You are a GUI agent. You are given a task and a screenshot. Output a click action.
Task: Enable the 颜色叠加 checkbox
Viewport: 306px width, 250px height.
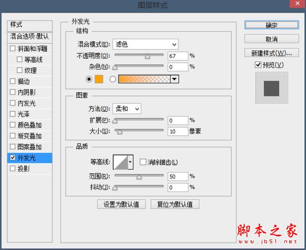pyautogui.click(x=13, y=124)
